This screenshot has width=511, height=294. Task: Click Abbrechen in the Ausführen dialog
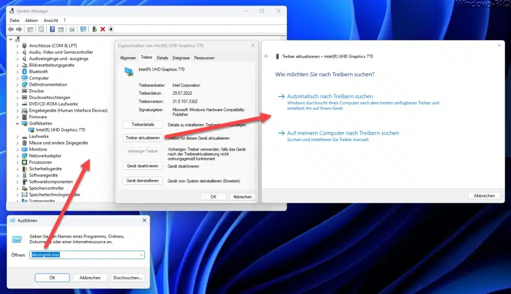(90, 278)
